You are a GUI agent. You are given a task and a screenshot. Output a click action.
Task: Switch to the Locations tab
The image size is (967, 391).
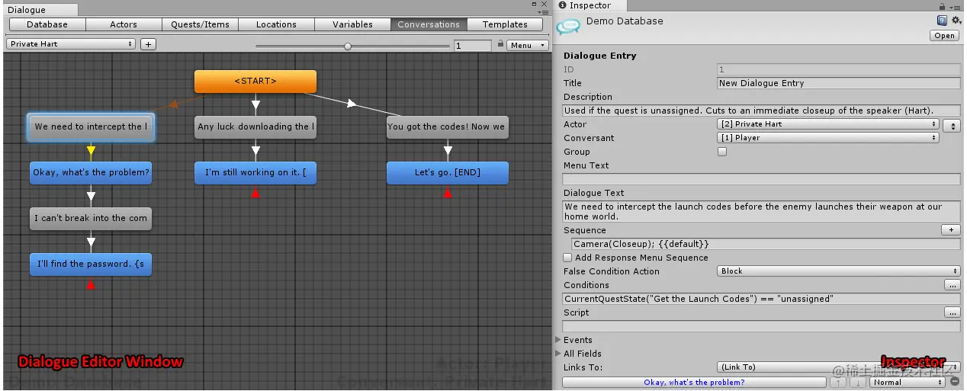point(276,24)
